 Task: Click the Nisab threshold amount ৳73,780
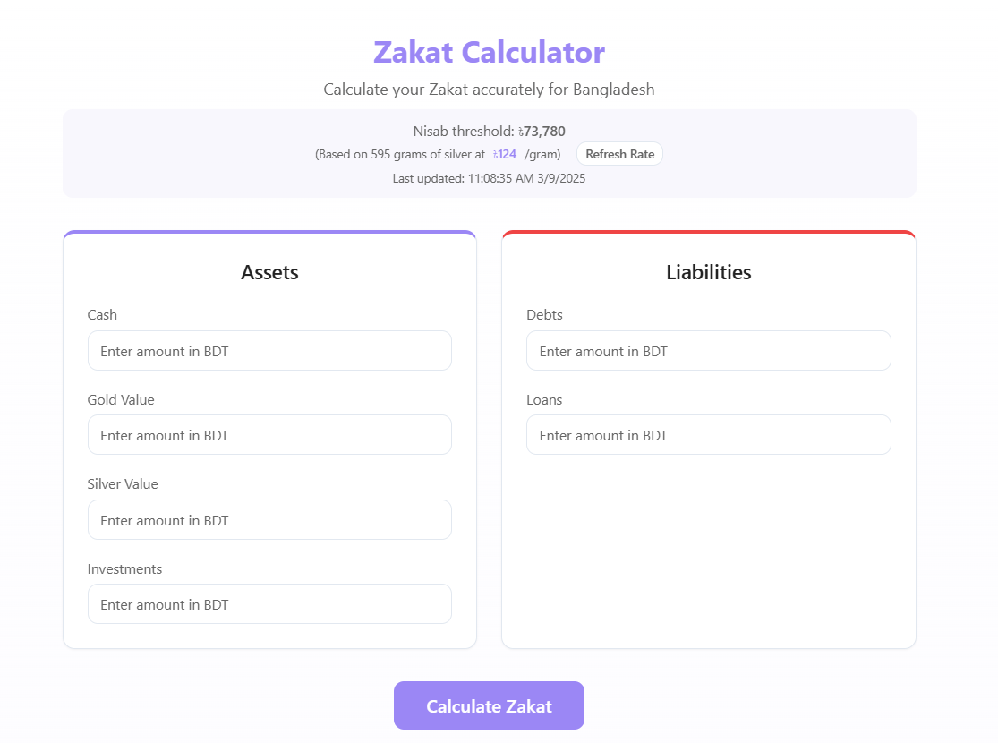click(542, 132)
